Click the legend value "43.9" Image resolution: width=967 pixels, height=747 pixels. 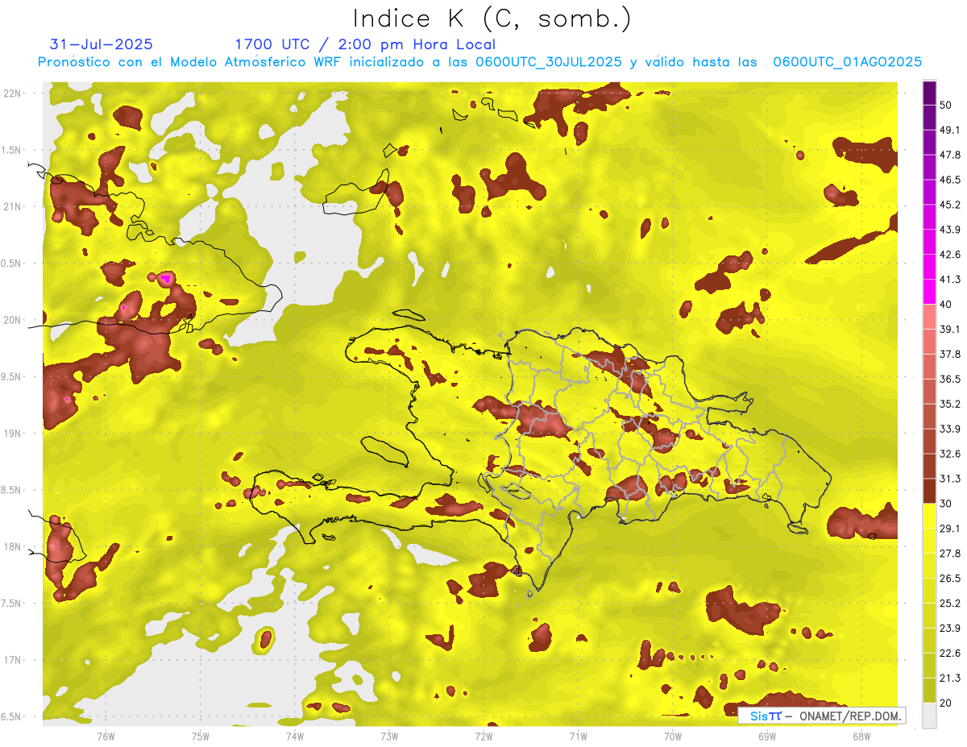[950, 230]
